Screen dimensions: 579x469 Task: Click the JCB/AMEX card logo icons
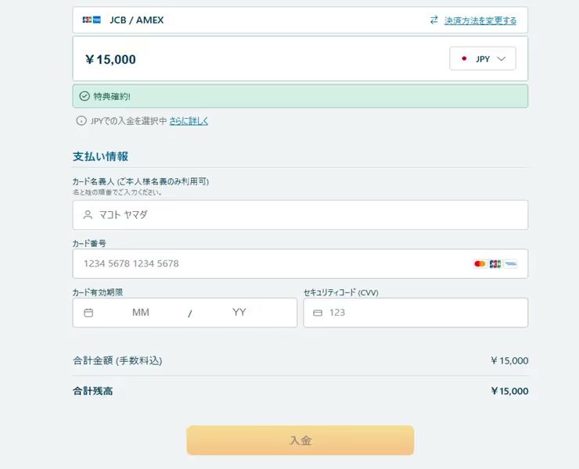point(92,20)
